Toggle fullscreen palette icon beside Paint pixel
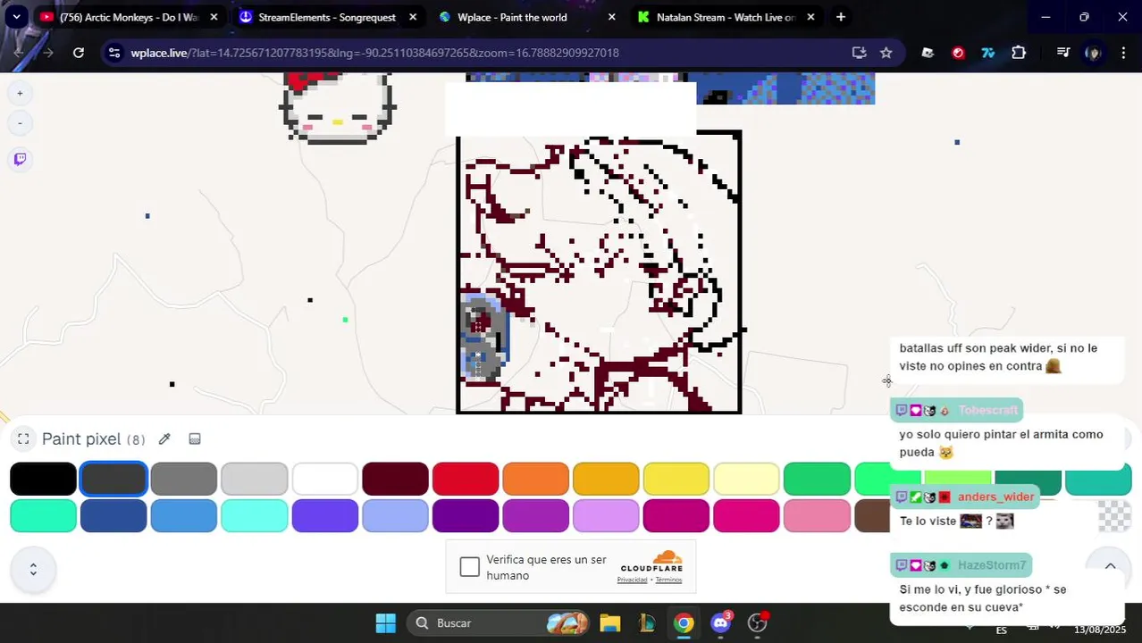 click(23, 438)
